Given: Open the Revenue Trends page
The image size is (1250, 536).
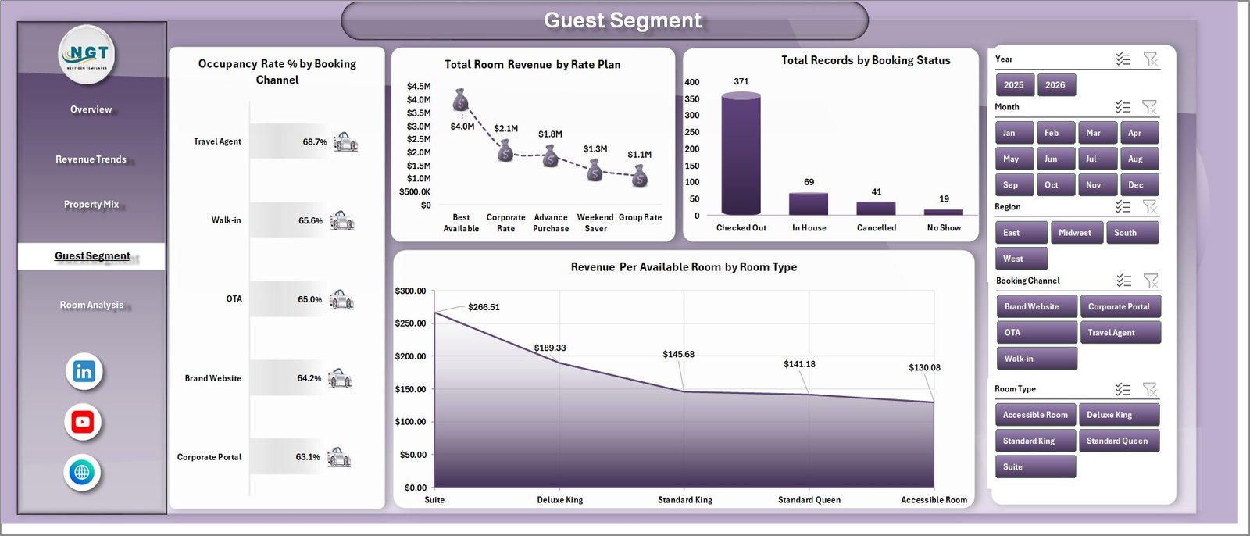Looking at the screenshot, I should click(x=91, y=159).
